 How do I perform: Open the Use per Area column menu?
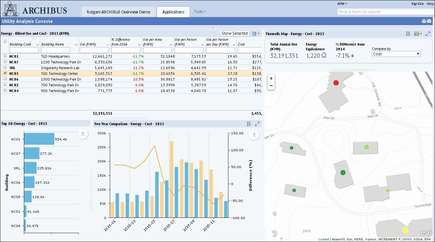[x=171, y=45]
